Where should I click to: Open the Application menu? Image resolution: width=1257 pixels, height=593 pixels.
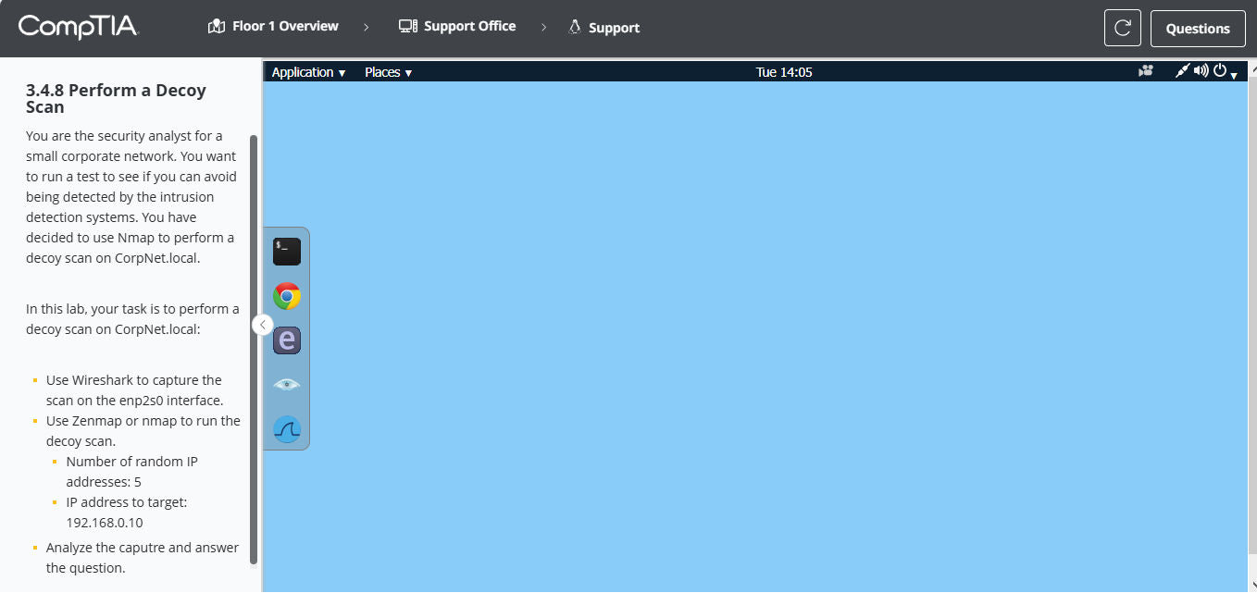click(x=307, y=71)
